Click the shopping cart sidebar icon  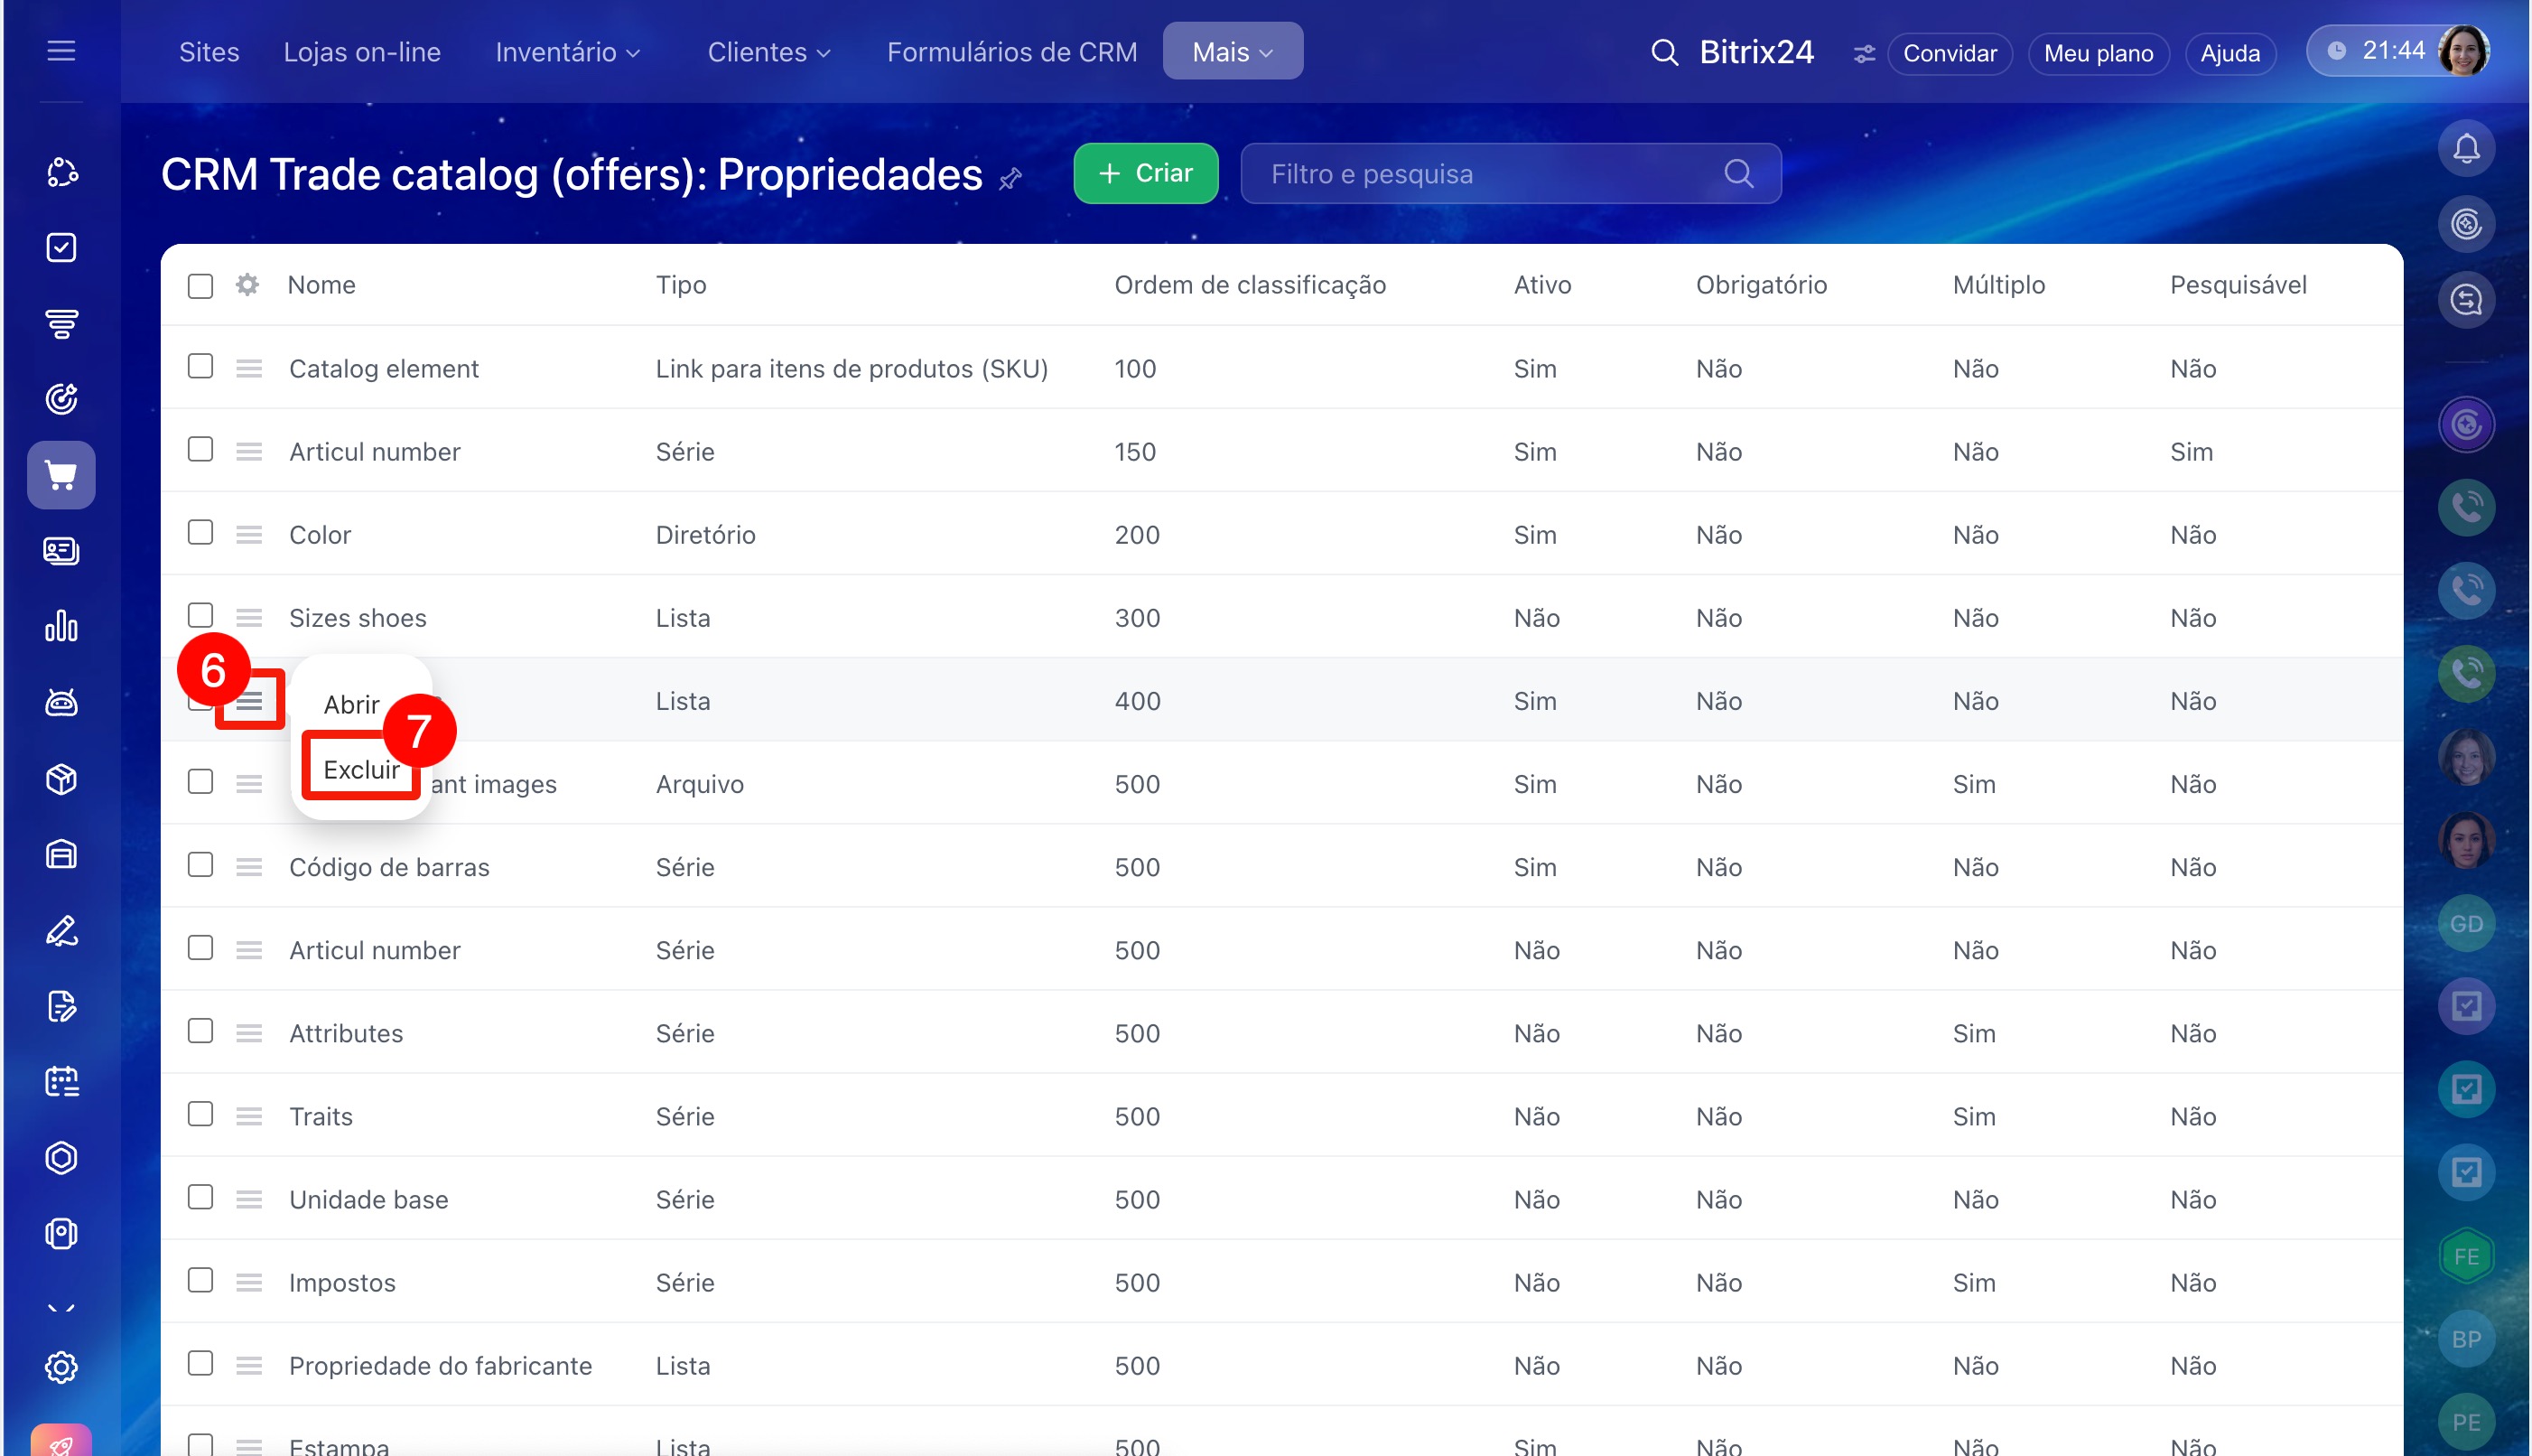coord(61,475)
